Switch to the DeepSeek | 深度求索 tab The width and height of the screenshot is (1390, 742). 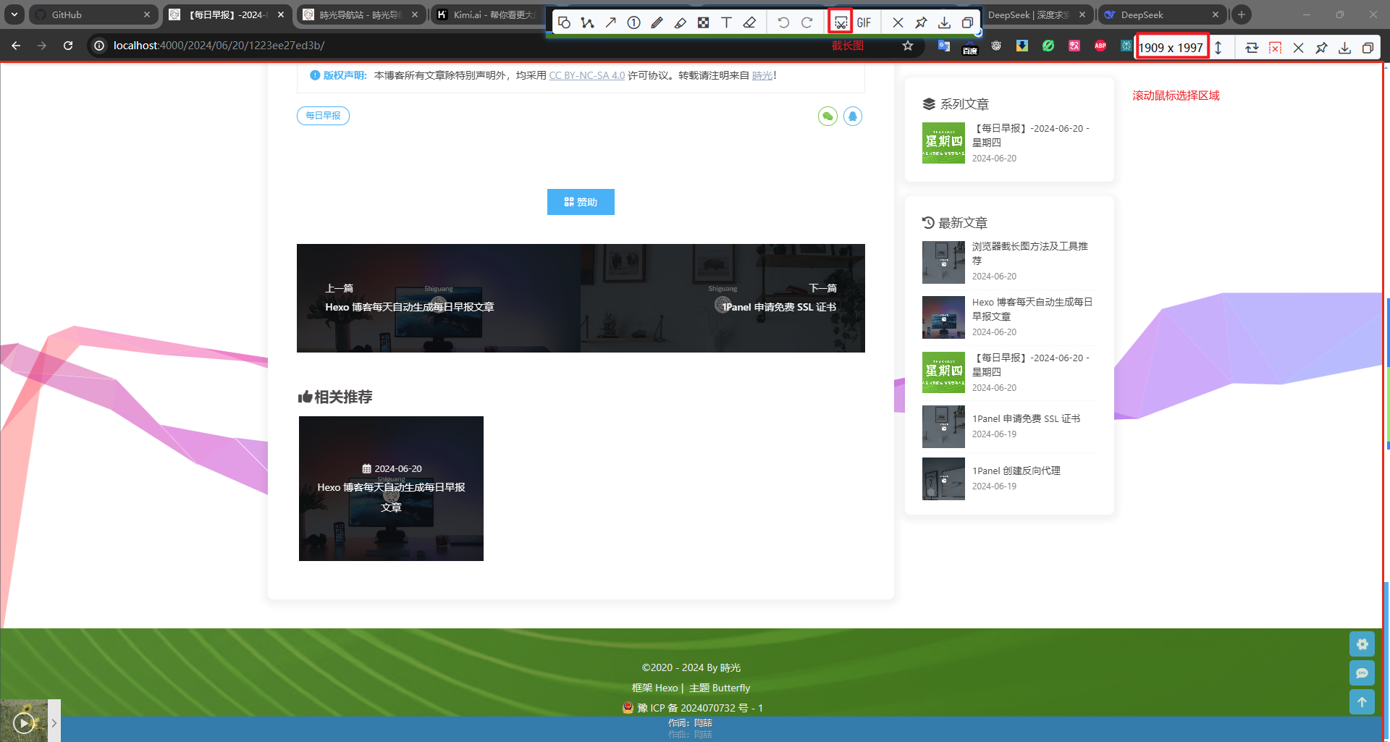(1028, 14)
